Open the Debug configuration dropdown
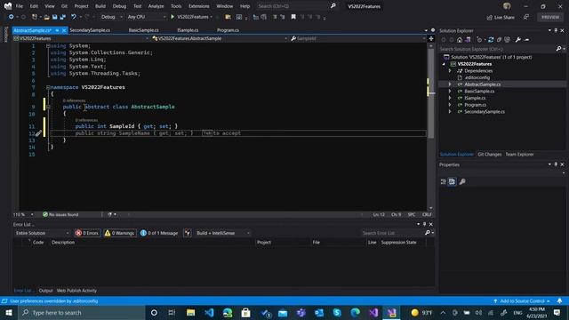Image resolution: width=569 pixels, height=320 pixels. coord(112,17)
